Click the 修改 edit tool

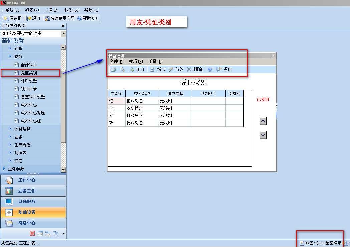pyautogui.click(x=176, y=69)
